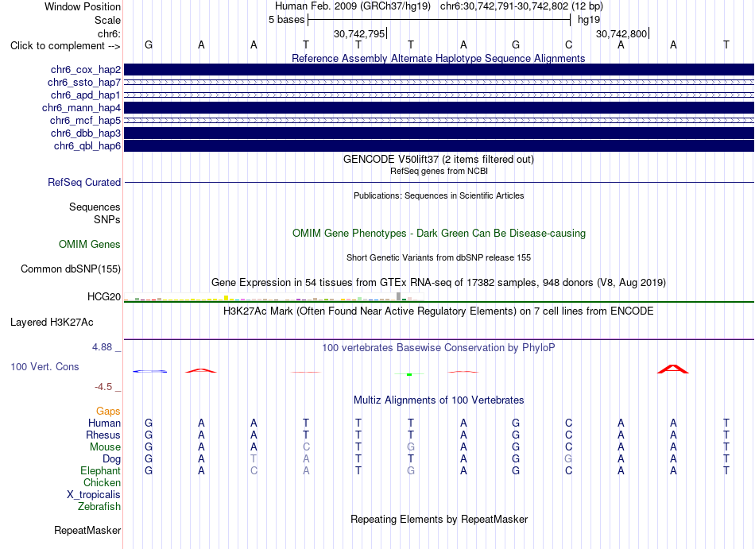Click the chr6_cox_hap2 alignment bar
Viewport: 755px width, 549px height.
pos(439,70)
